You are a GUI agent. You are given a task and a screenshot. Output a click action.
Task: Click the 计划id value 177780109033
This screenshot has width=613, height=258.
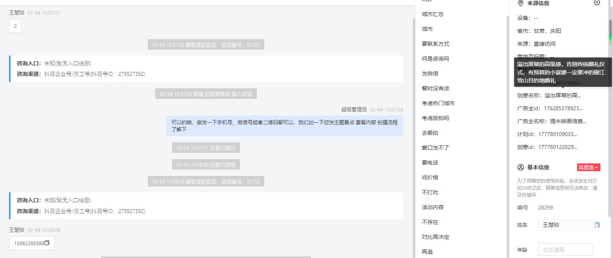pyautogui.click(x=558, y=134)
